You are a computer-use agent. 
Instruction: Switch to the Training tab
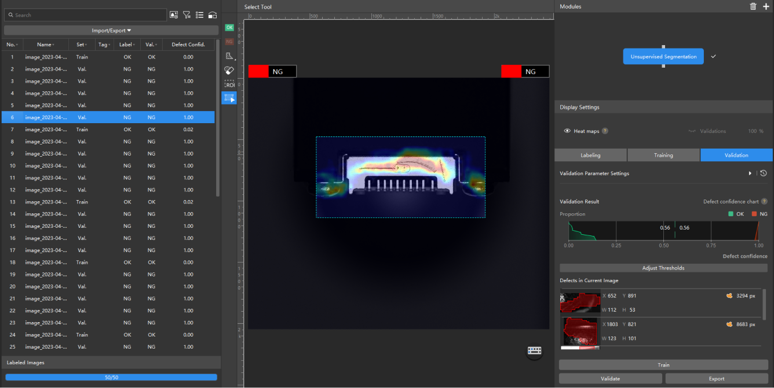(x=663, y=155)
